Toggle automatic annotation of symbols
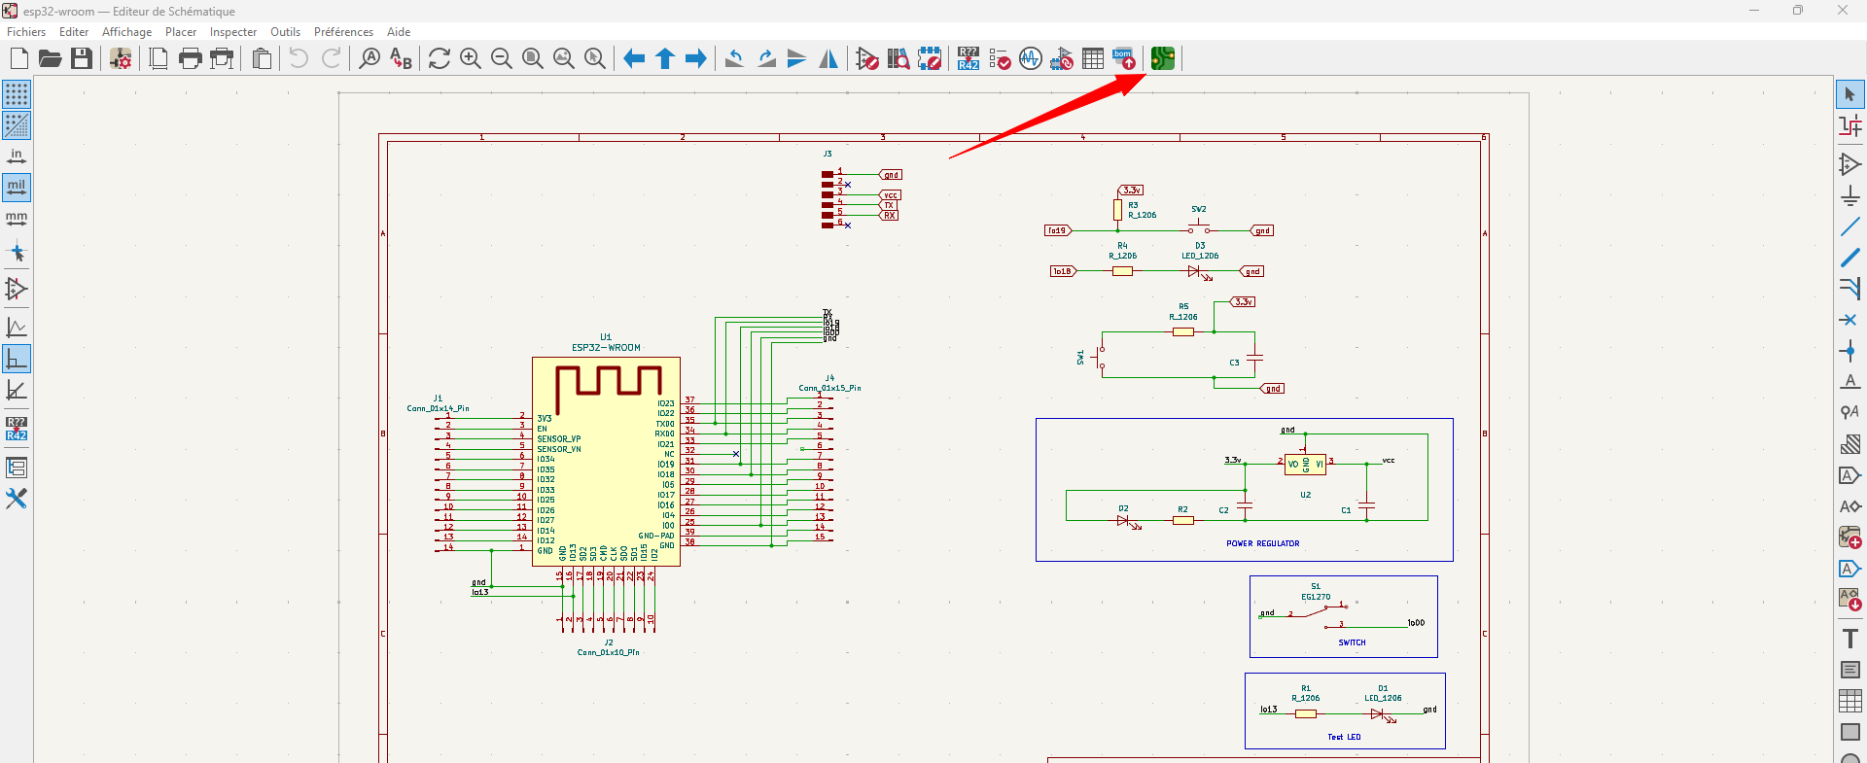Screen dimensions: 1867x763 [x=17, y=429]
